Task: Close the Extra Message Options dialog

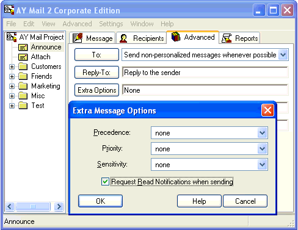Action: 267,110
